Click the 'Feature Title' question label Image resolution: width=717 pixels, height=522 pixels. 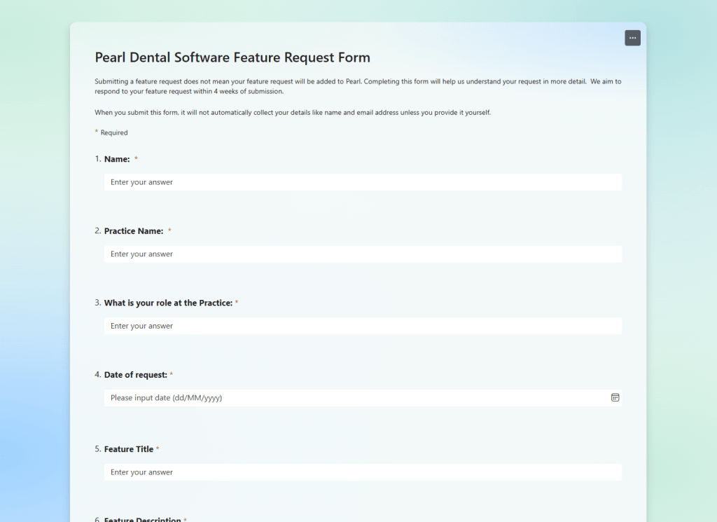click(129, 449)
